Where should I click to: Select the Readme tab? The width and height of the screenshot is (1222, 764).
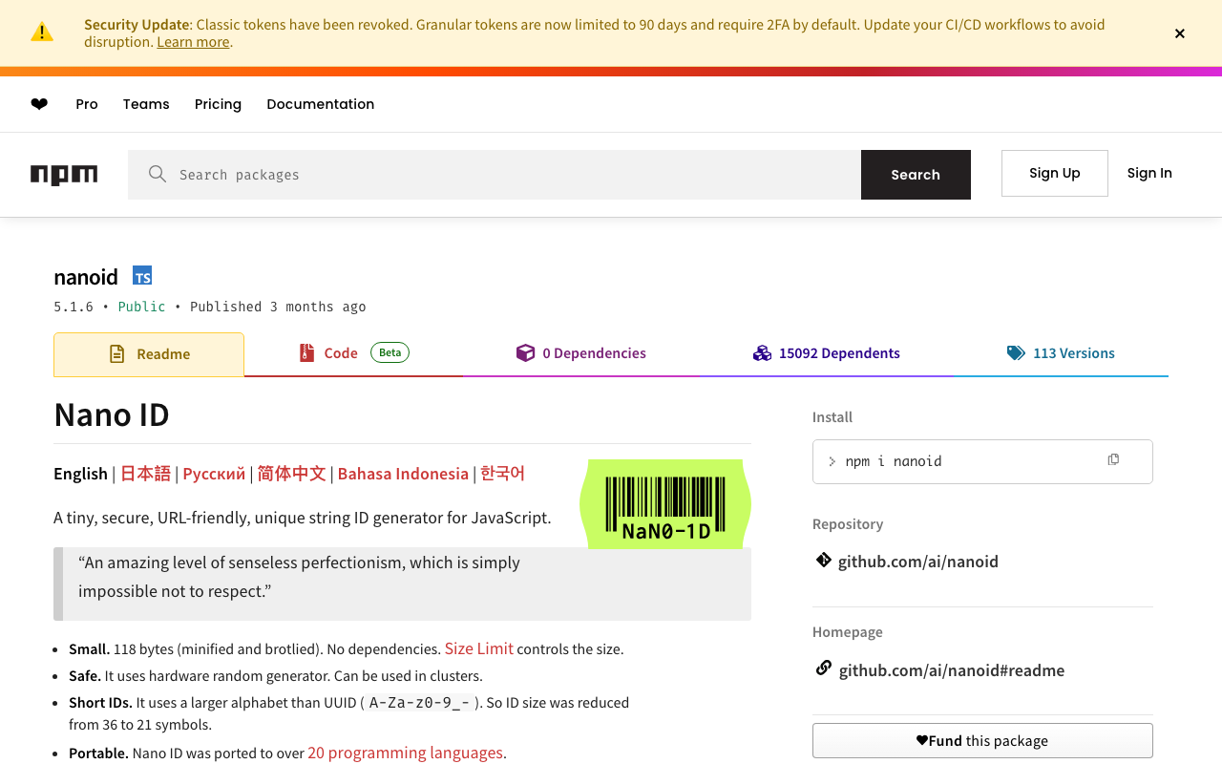click(x=149, y=354)
